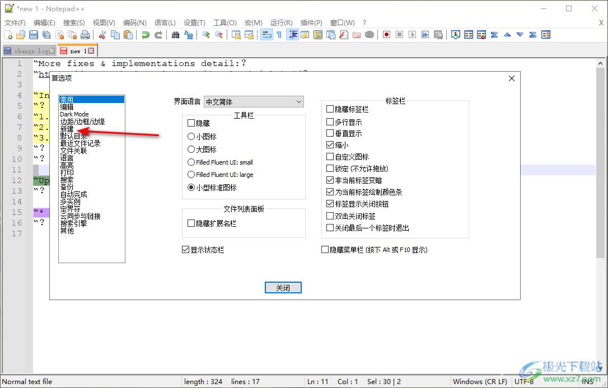
Task: Click the Paste toolbar icon
Action: (128, 35)
